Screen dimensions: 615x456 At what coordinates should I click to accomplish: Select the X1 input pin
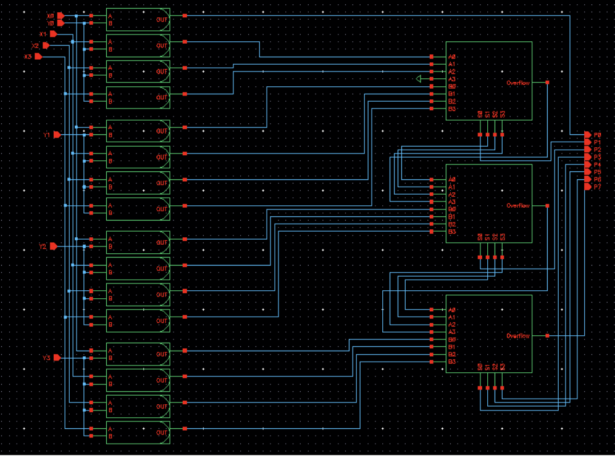tap(53, 34)
